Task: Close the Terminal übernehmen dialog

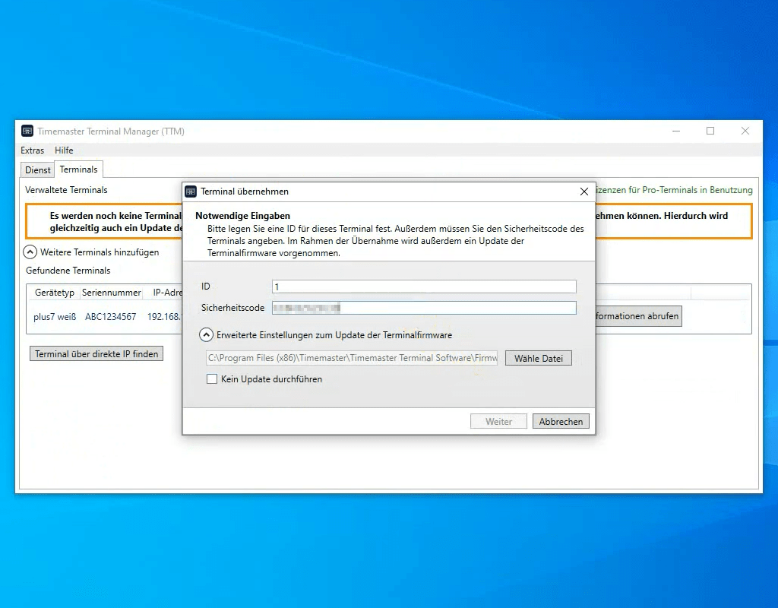Action: (x=583, y=192)
